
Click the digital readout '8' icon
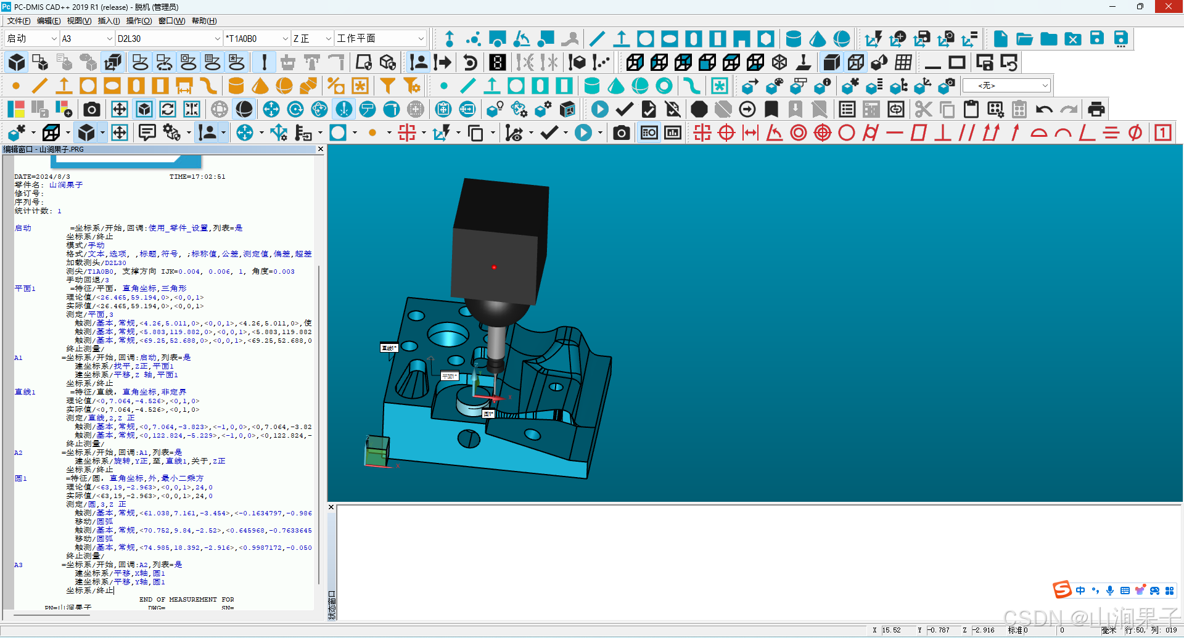point(498,62)
